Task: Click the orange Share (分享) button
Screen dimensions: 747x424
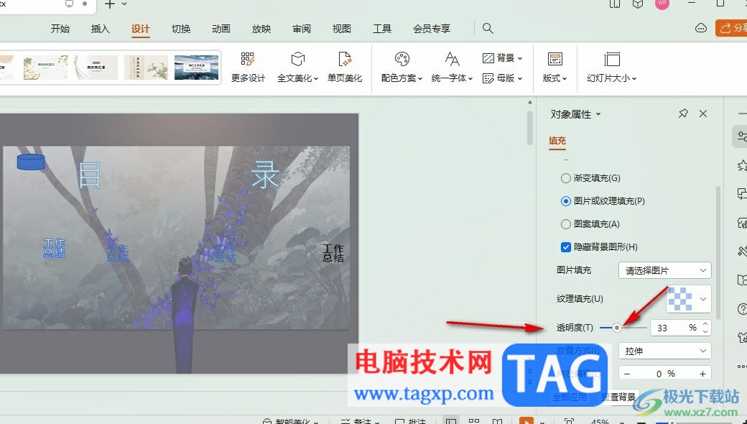Action: coord(731,28)
